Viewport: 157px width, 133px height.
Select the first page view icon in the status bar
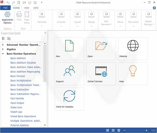coord(108,130)
